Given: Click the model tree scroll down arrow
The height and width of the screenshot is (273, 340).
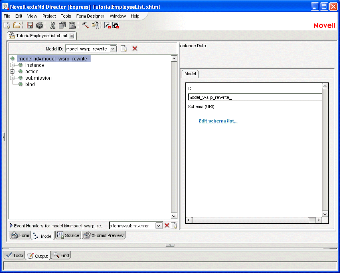Looking at the screenshot, I should coord(174,216).
